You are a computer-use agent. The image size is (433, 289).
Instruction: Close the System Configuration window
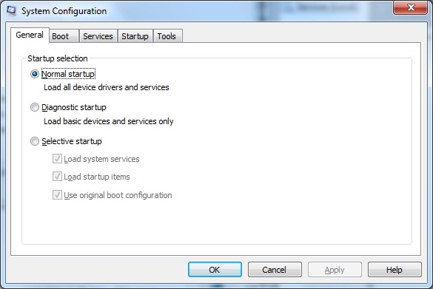pyautogui.click(x=410, y=7)
